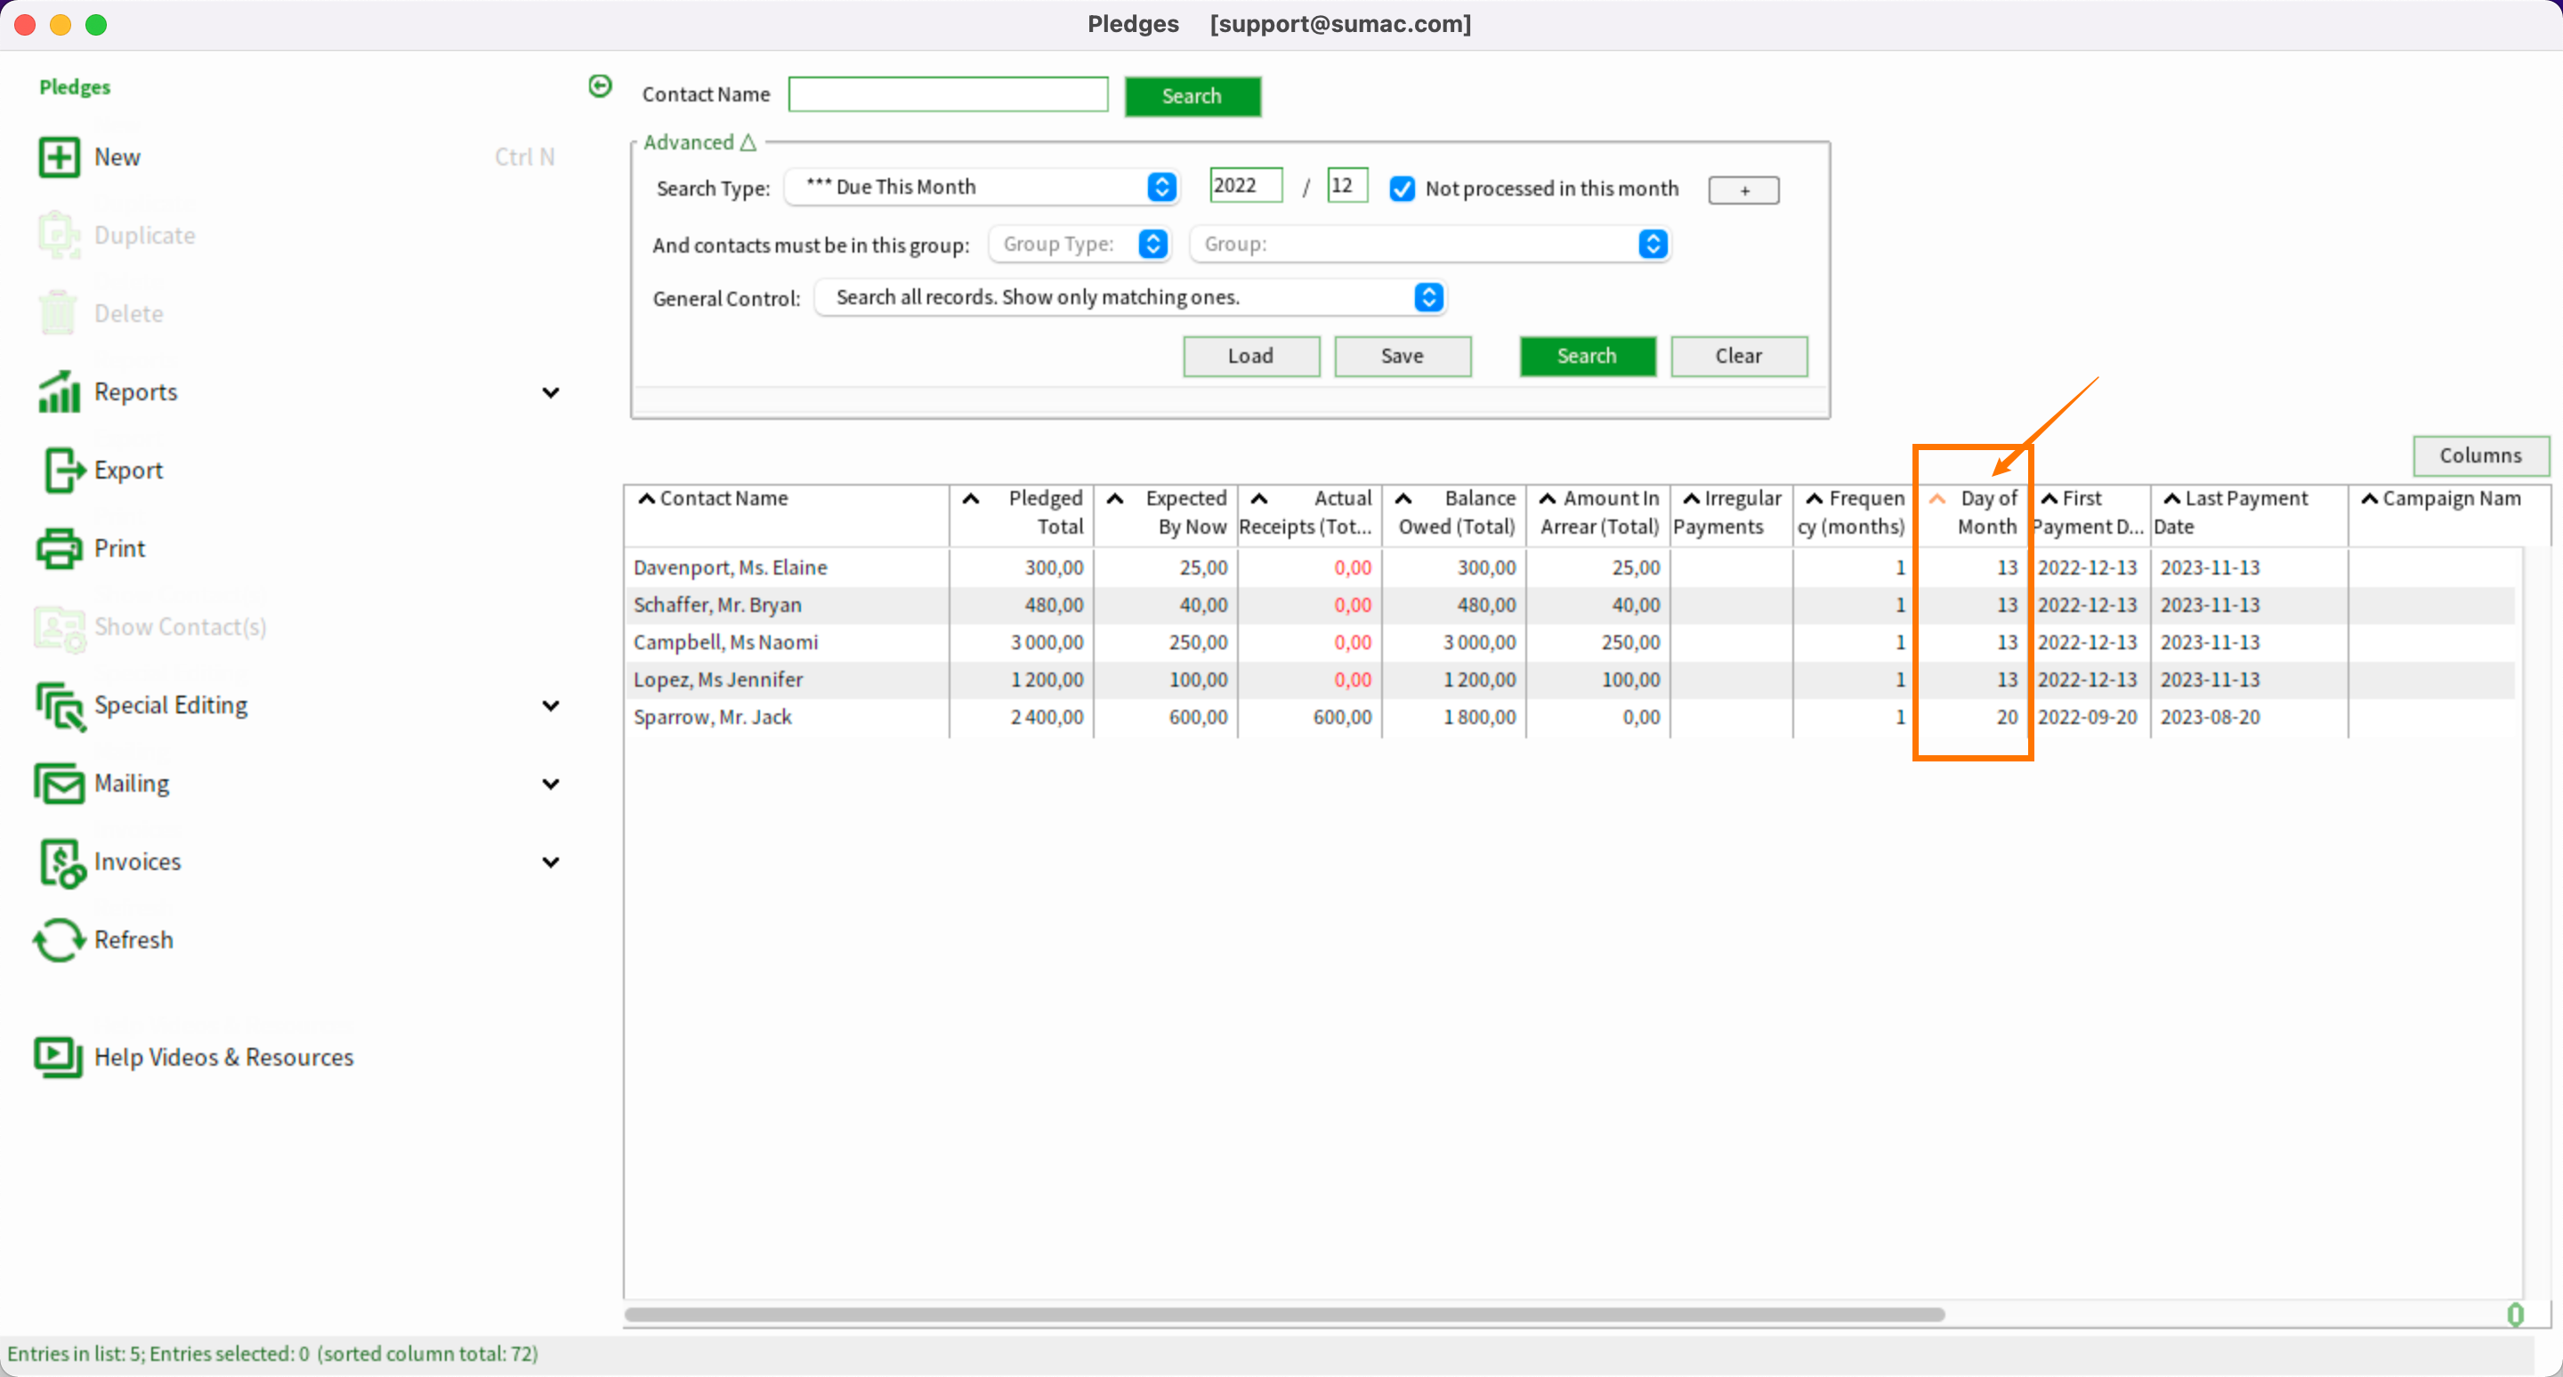This screenshot has width=2563, height=1377.
Task: Sort by Irregular Payments column arrow
Action: [x=1691, y=498]
